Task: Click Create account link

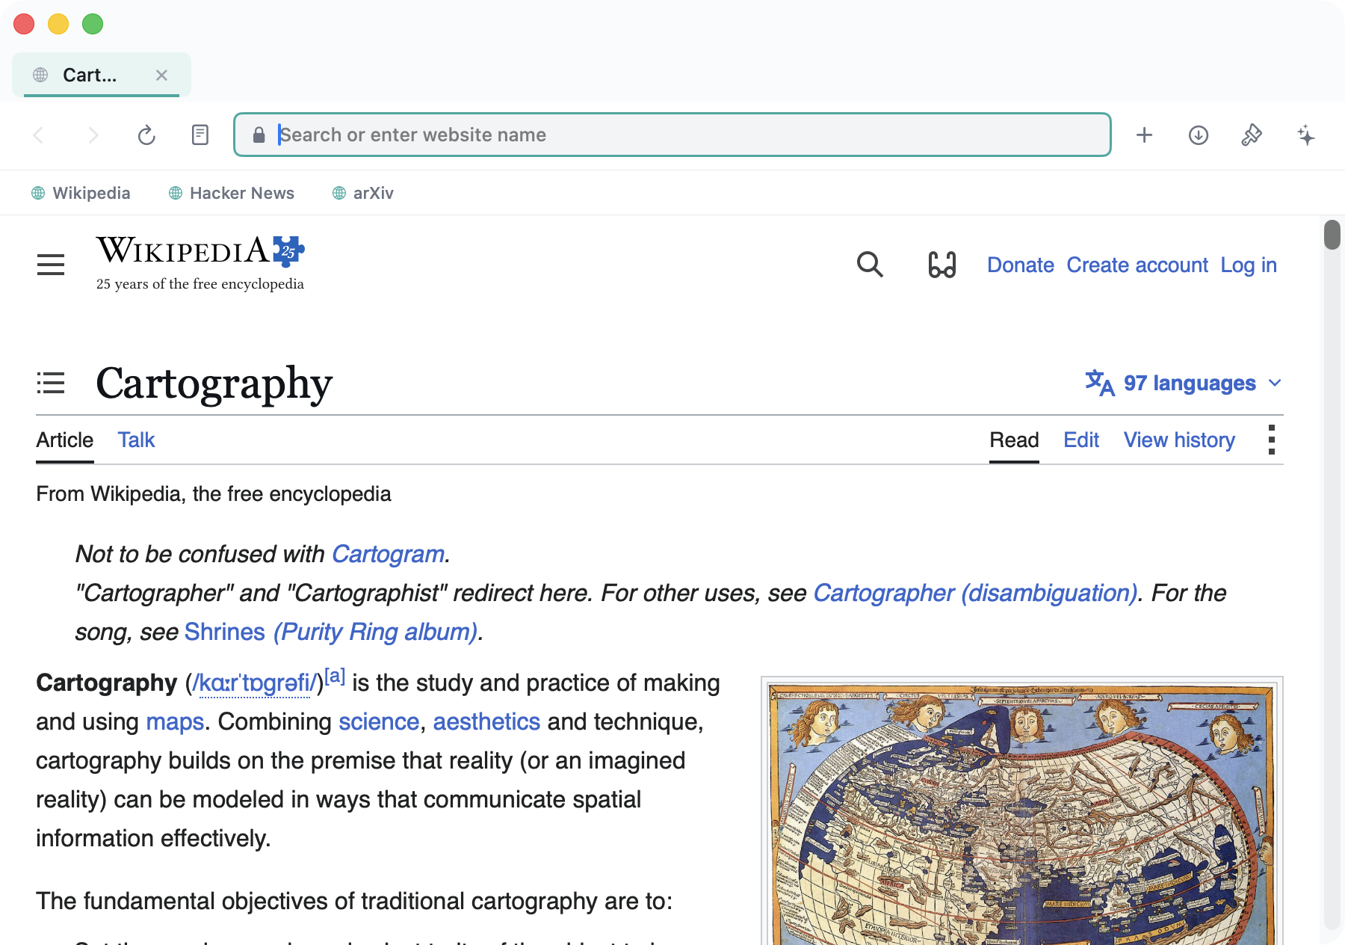Action: click(x=1137, y=265)
